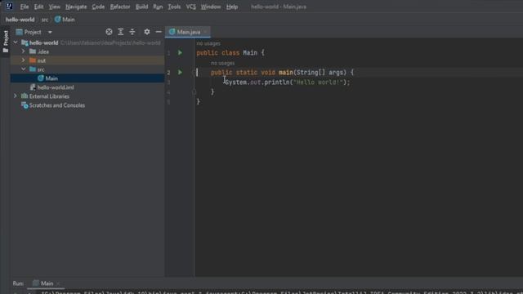Click the Collapse All icon
The image size is (523, 294).
132,32
